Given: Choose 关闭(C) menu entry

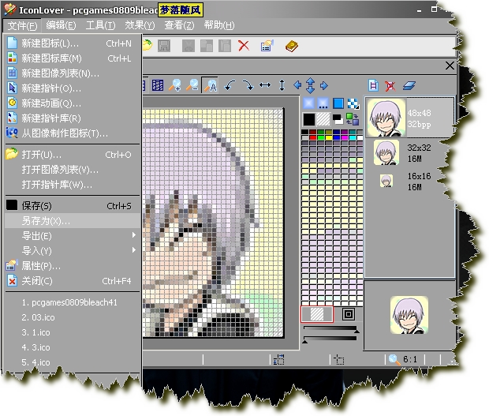Looking at the screenshot, I should [73, 281].
